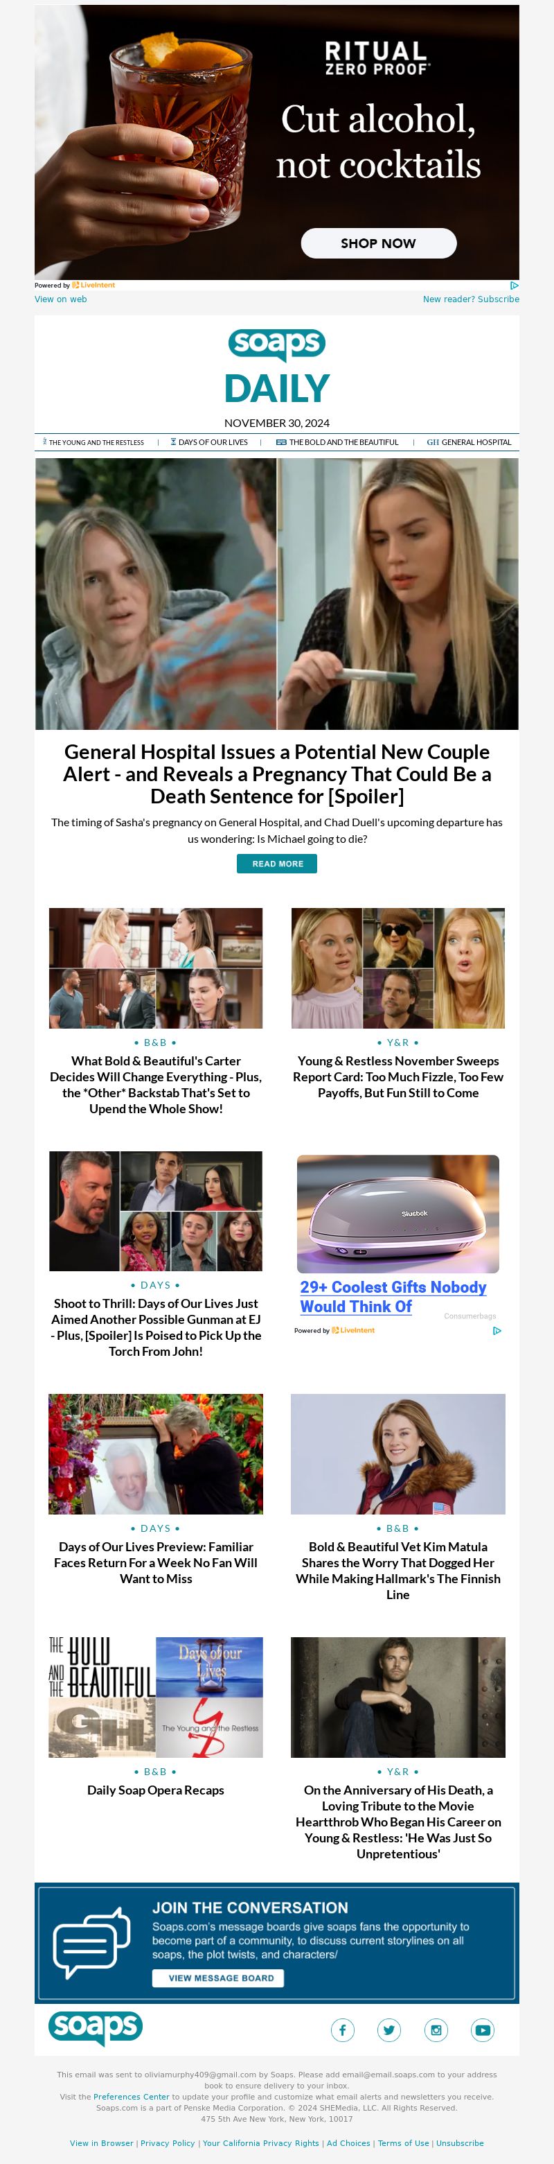Viewport: 554px width, 2164px height.
Task: Open the Instagram social icon
Action: point(436,2030)
